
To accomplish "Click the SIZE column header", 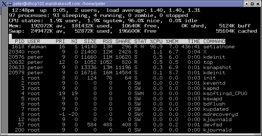I will tap(90, 41).
